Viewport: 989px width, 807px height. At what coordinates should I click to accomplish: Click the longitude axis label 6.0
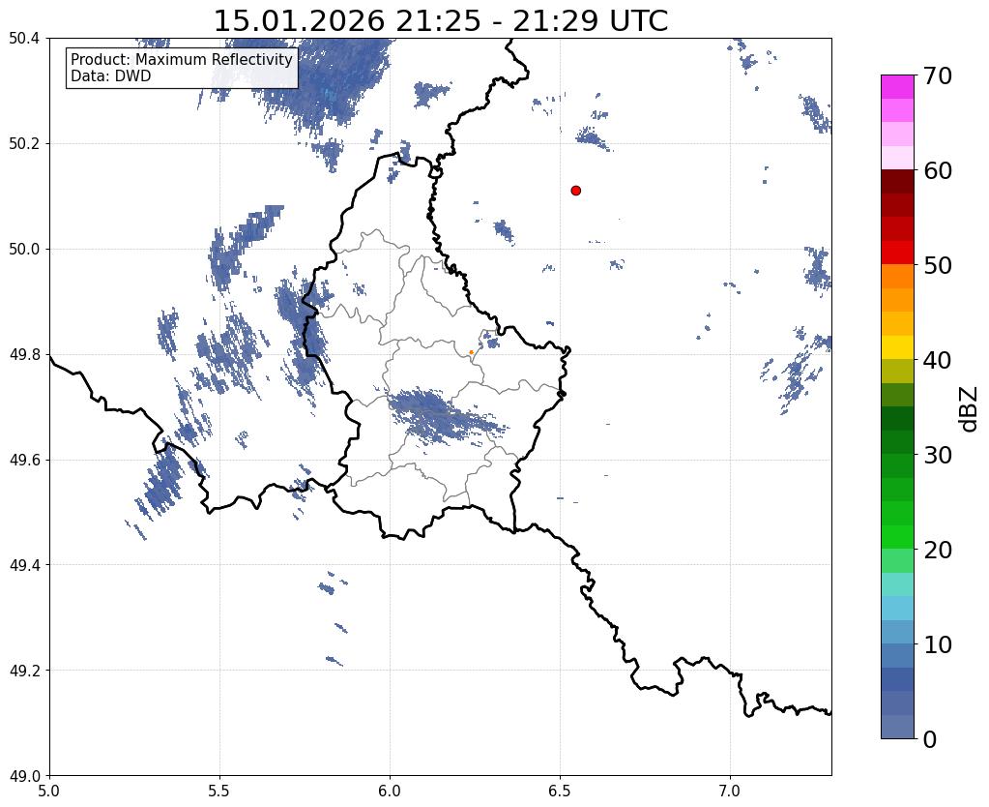[390, 791]
